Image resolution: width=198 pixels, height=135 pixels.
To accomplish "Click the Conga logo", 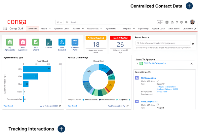I will (17, 22).
